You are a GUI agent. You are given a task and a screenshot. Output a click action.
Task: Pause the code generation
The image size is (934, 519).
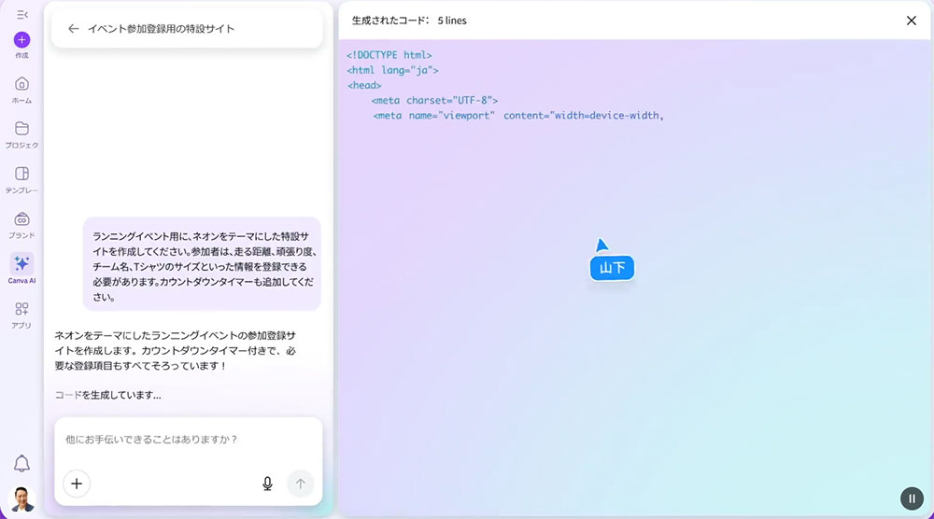[912, 498]
